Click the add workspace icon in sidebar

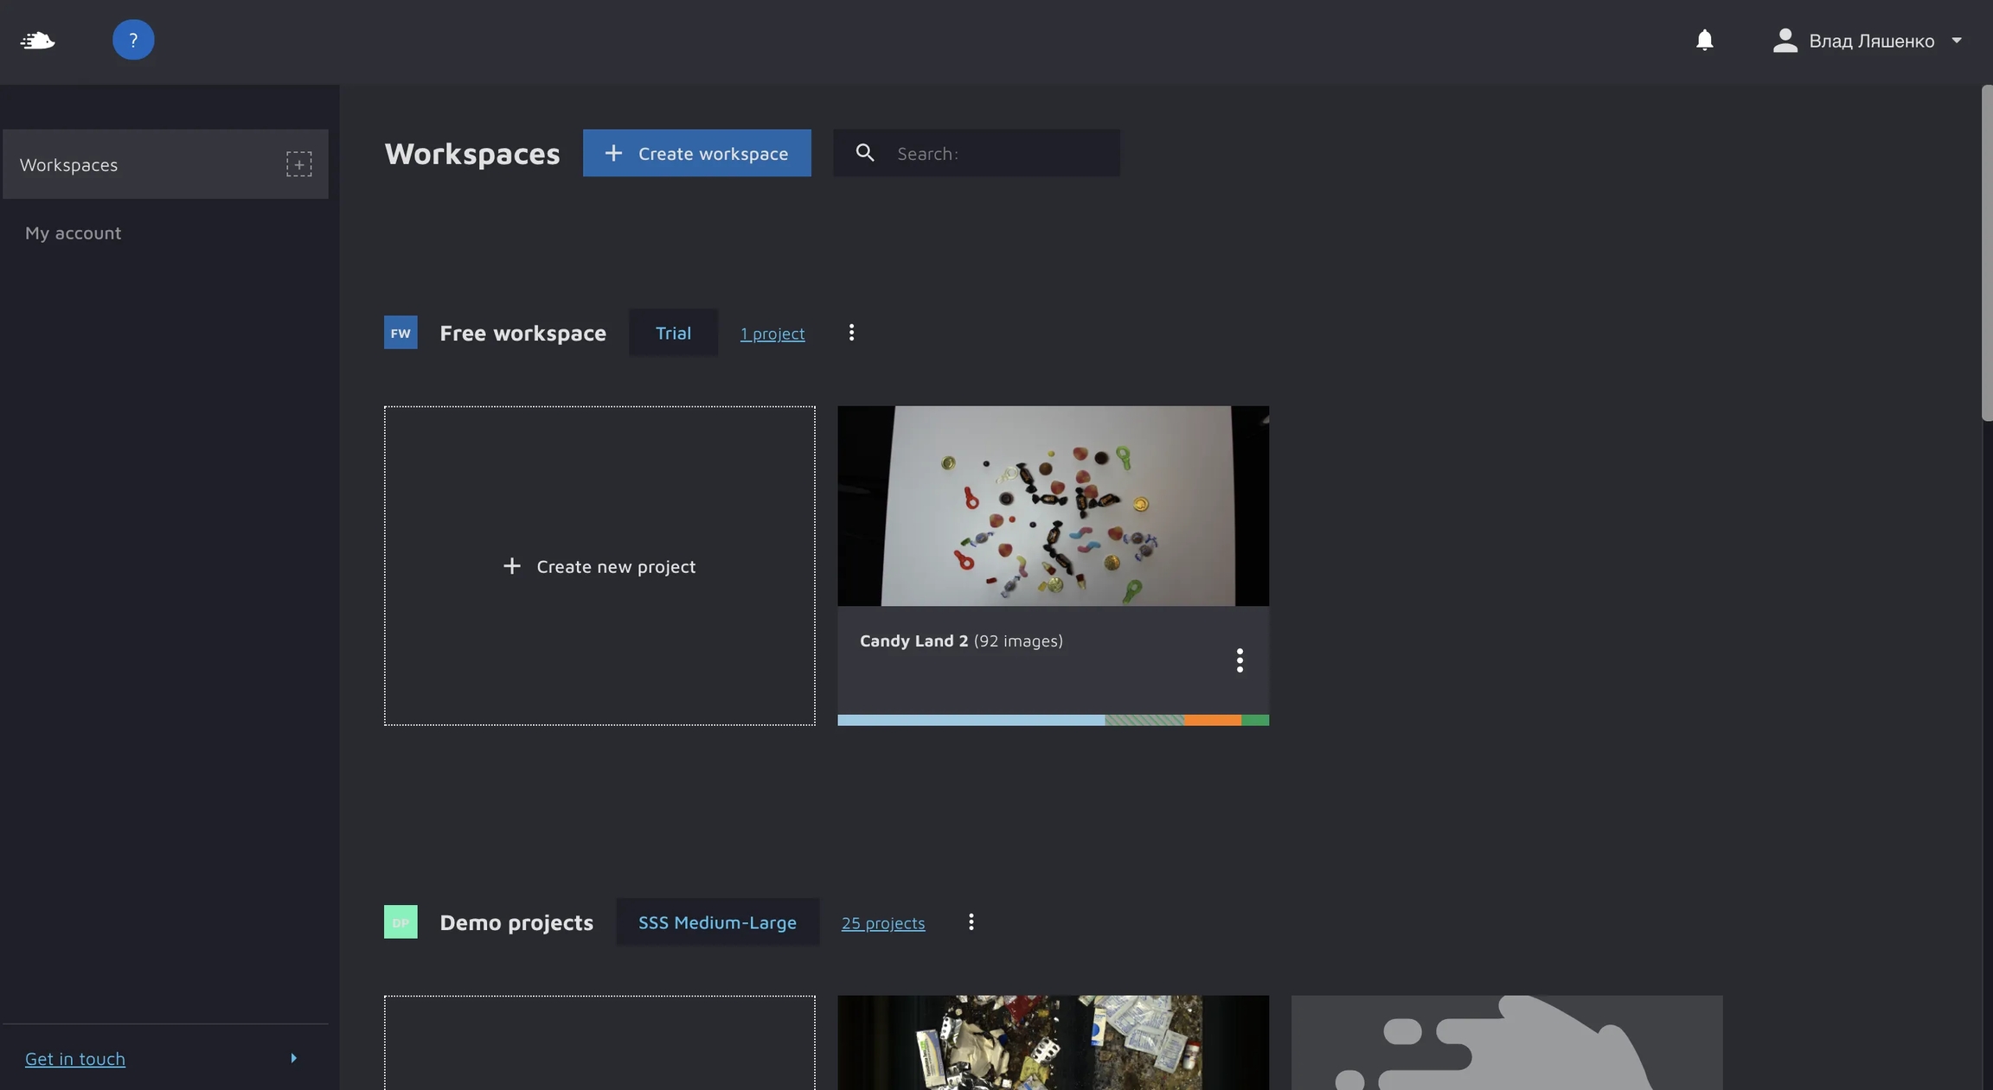[x=299, y=164]
